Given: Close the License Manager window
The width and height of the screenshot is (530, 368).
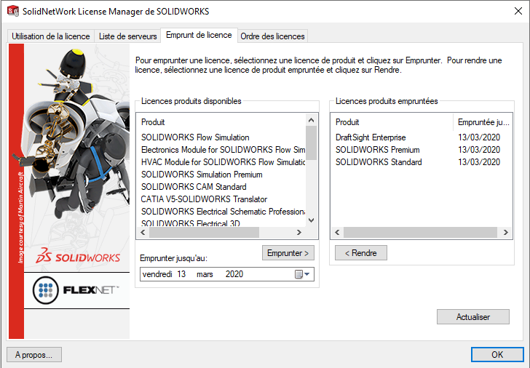Looking at the screenshot, I should pyautogui.click(x=518, y=11).
